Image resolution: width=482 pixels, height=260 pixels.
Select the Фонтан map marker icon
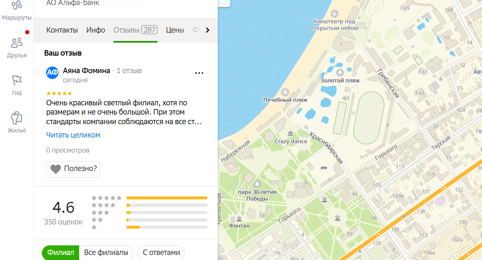tap(239, 219)
